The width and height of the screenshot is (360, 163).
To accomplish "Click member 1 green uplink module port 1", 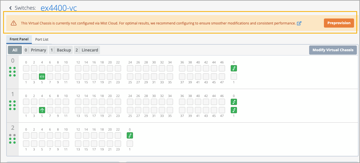I will pos(234,110).
